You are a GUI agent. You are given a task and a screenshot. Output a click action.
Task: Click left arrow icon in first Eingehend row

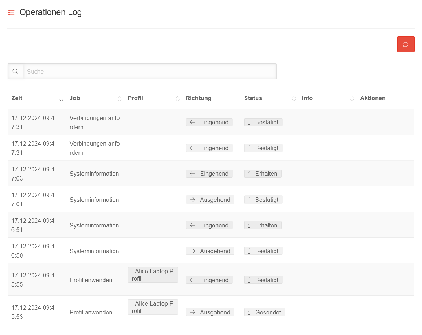click(192, 123)
